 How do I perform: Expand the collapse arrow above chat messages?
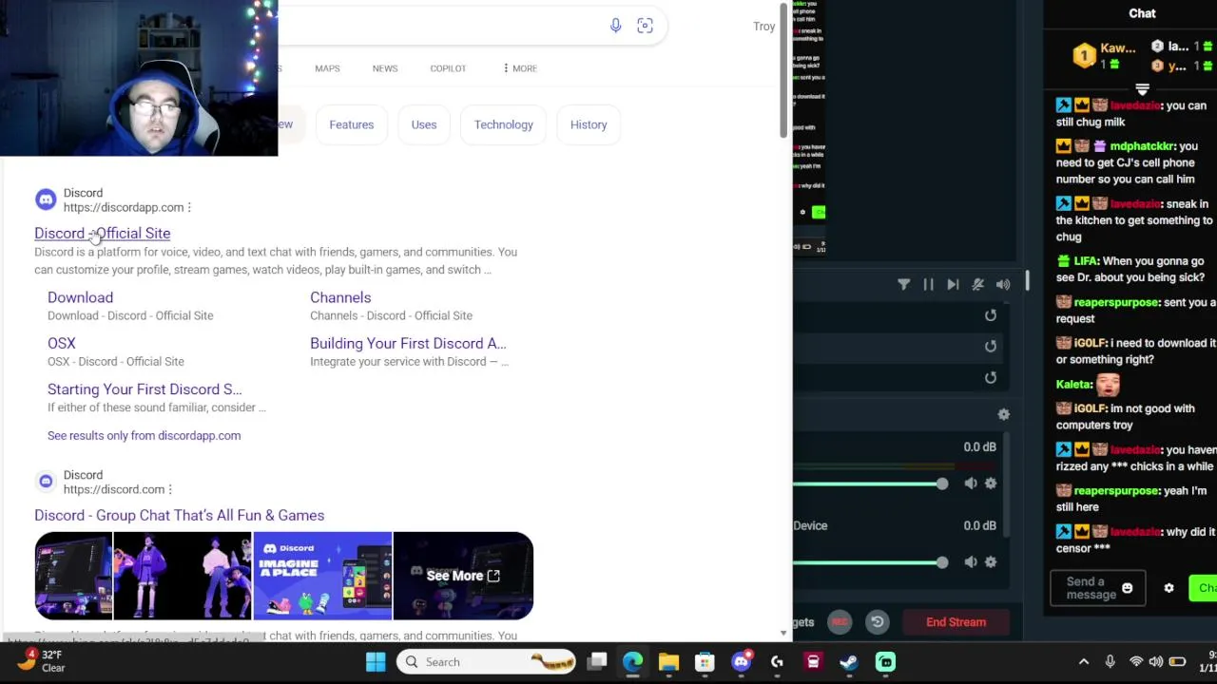click(1142, 88)
